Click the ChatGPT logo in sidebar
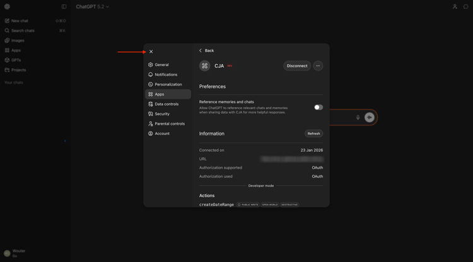Image resolution: width=473 pixels, height=262 pixels. coord(7,7)
